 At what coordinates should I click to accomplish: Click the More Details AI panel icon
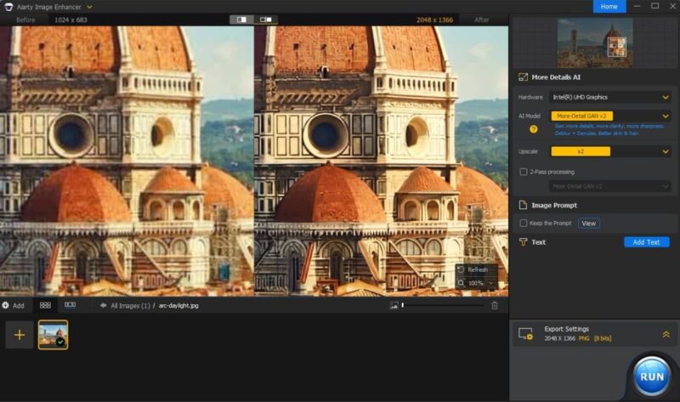pos(523,77)
